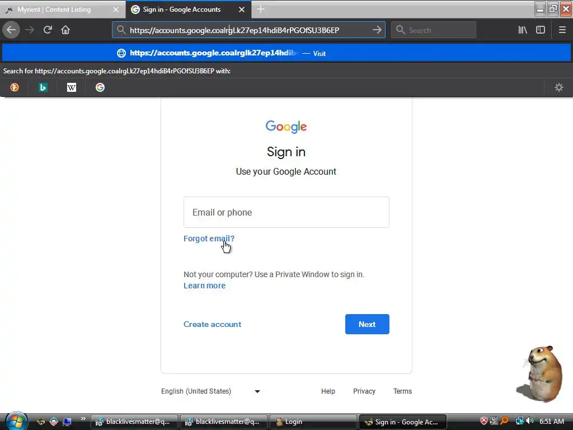
Task: Search with the DuckDuckGo engine icon
Action: pos(14,87)
